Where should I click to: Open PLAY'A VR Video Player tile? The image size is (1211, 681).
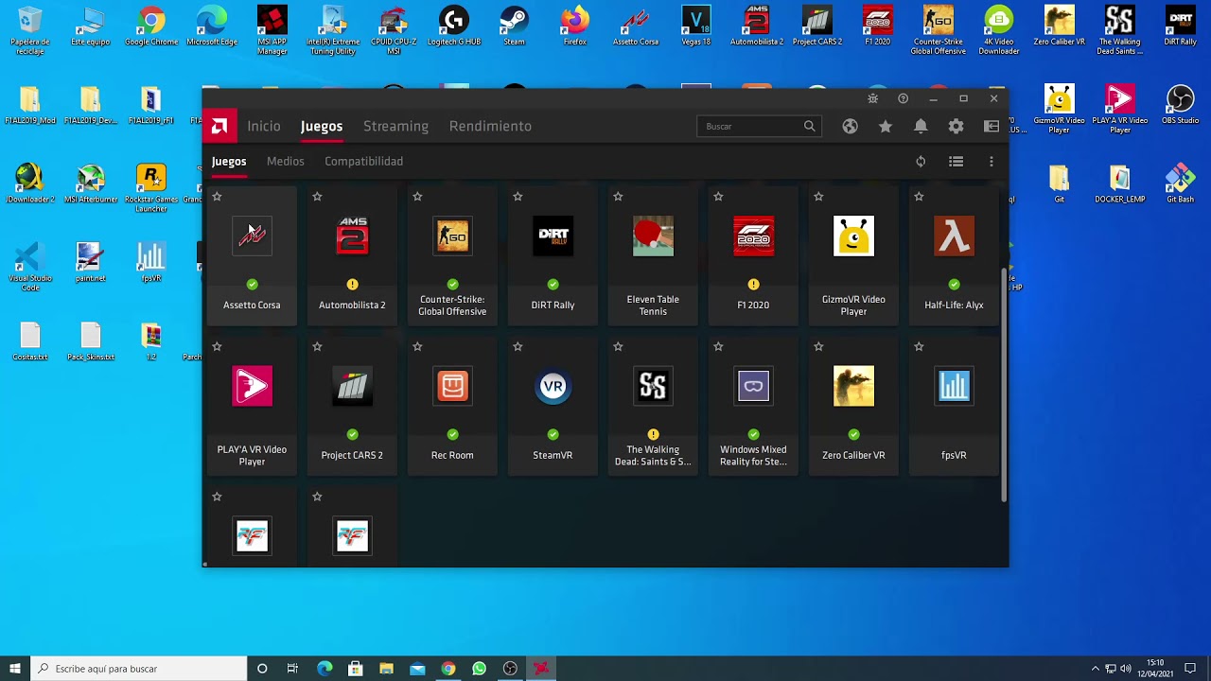click(x=252, y=405)
